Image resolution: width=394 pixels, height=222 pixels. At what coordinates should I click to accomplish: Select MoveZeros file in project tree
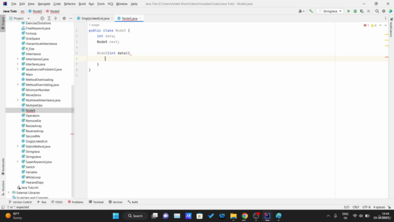click(x=33, y=95)
